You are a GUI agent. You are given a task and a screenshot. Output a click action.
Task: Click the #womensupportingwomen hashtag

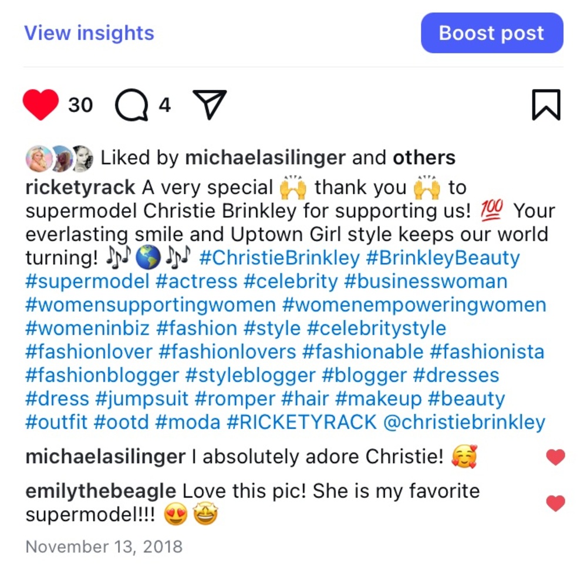(150, 305)
